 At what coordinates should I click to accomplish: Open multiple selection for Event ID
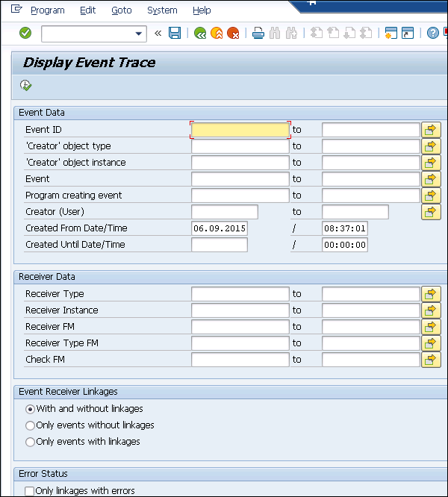point(431,130)
